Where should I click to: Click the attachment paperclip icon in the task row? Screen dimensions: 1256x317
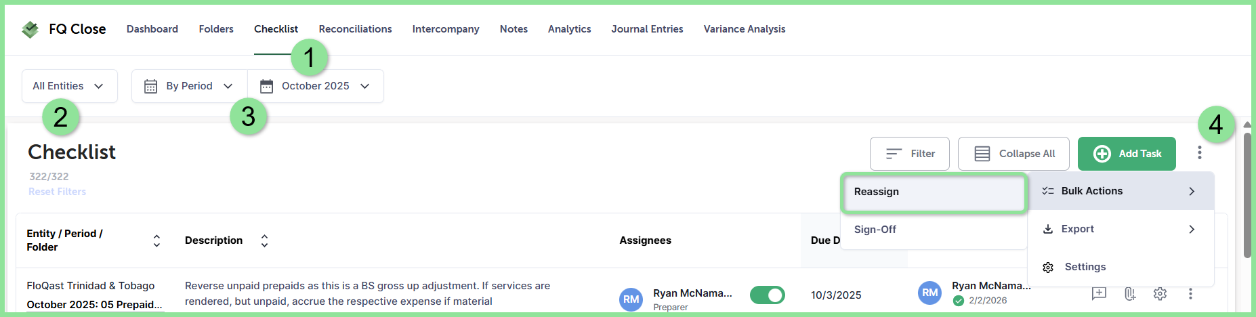point(1129,293)
